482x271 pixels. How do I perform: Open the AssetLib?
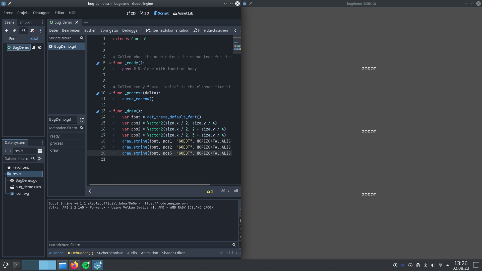tap(183, 13)
